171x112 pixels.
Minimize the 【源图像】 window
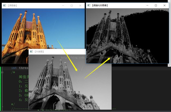point(63,6)
